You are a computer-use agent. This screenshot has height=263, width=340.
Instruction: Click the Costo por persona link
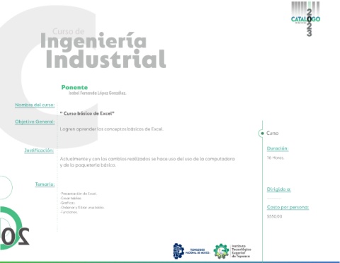point(288,207)
